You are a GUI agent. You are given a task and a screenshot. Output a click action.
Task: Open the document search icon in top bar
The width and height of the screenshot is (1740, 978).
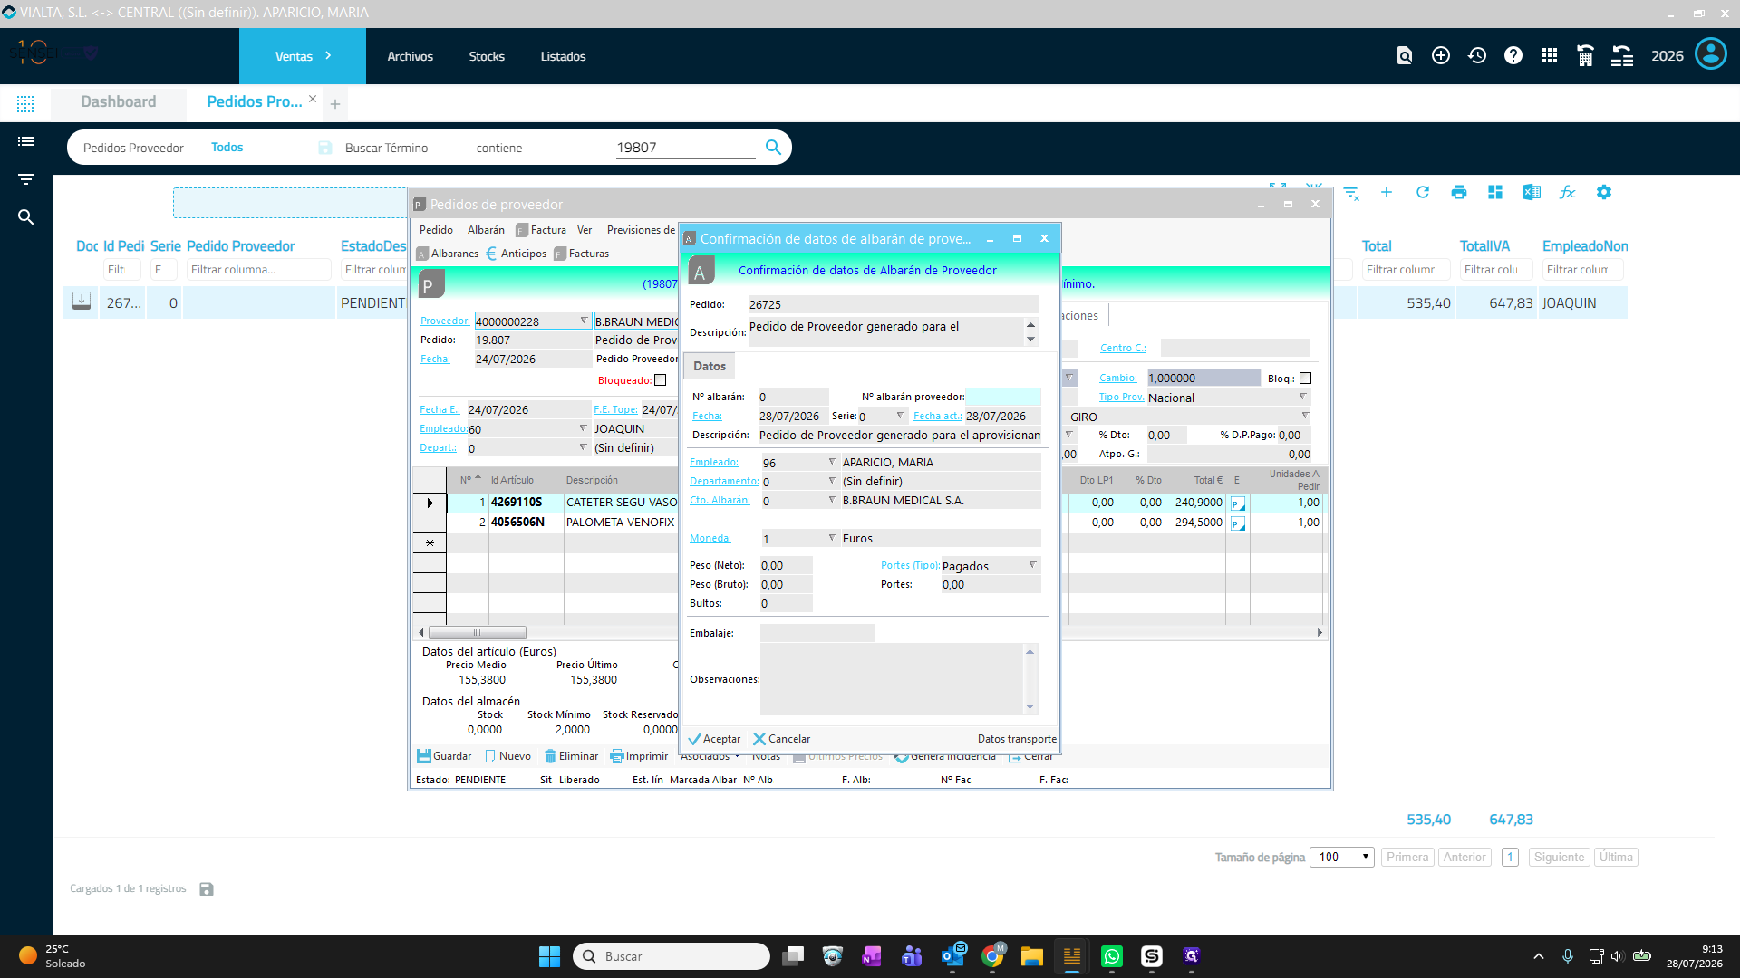tap(1404, 56)
